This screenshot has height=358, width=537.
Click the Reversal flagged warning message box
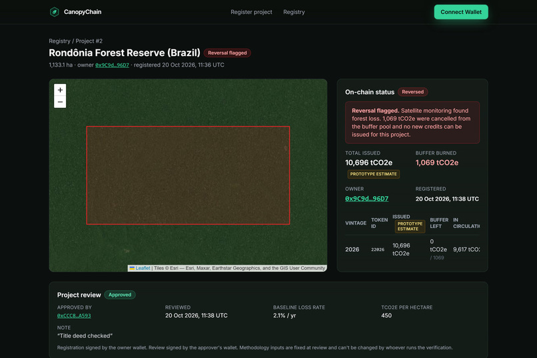pyautogui.click(x=412, y=123)
